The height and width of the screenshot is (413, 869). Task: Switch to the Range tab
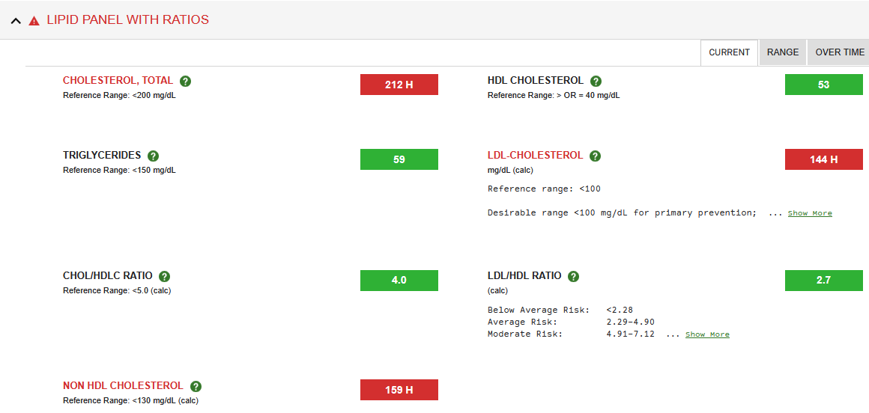(782, 52)
